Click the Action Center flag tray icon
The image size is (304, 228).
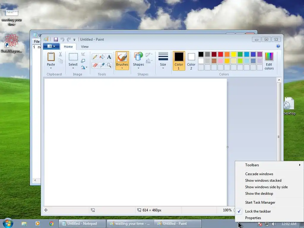tap(260, 224)
